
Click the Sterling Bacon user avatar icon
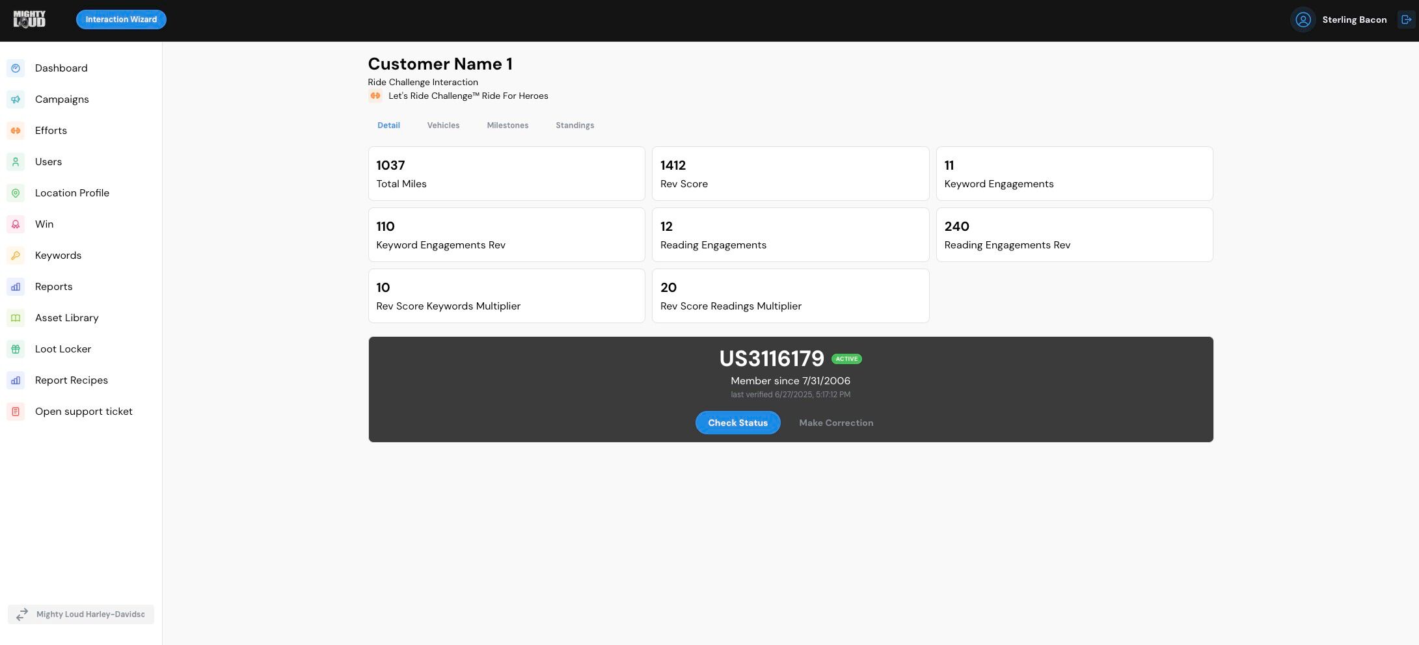1303,20
